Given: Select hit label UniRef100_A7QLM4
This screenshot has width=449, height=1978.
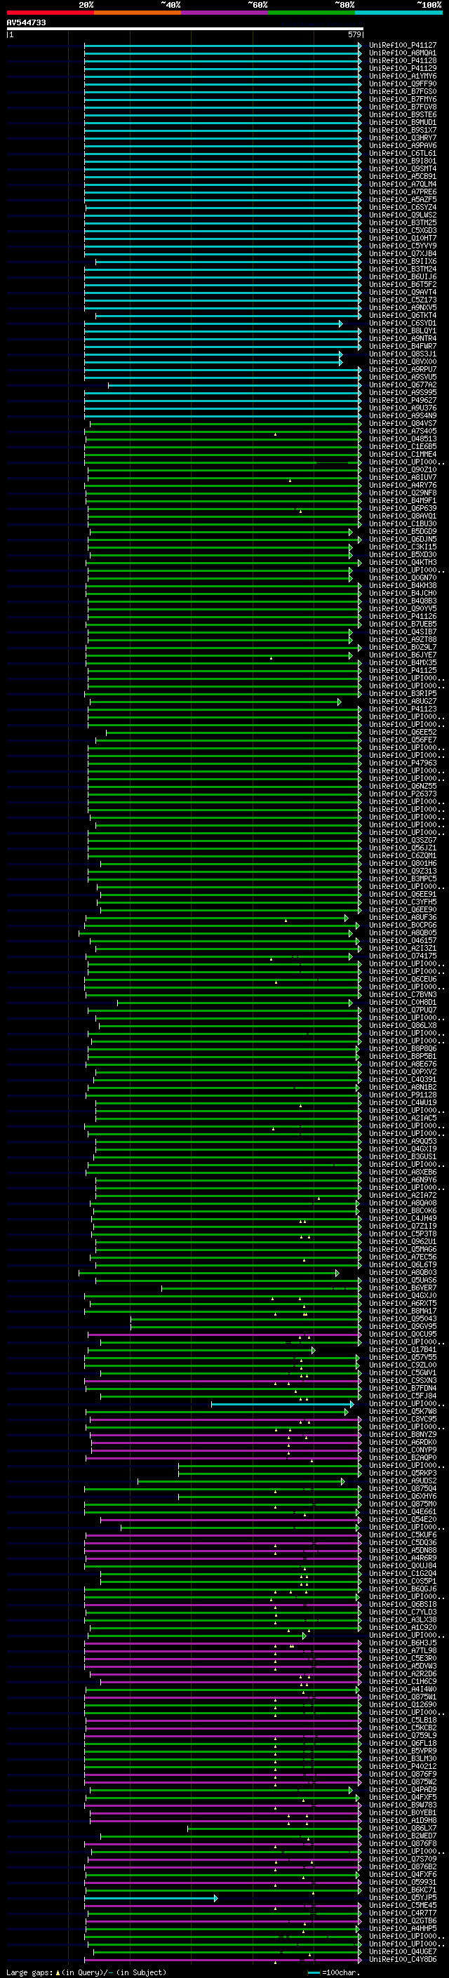Looking at the screenshot, I should coord(403,184).
